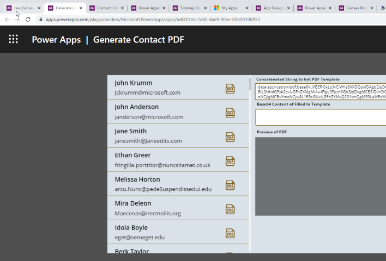Close the My Apps tab
The height and width of the screenshot is (261, 386).
tap(247, 8)
